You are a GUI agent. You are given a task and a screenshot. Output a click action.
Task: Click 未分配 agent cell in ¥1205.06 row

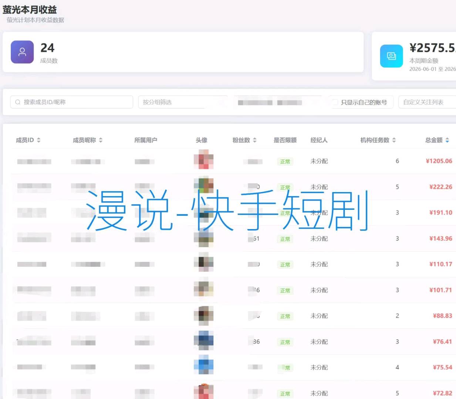(319, 161)
